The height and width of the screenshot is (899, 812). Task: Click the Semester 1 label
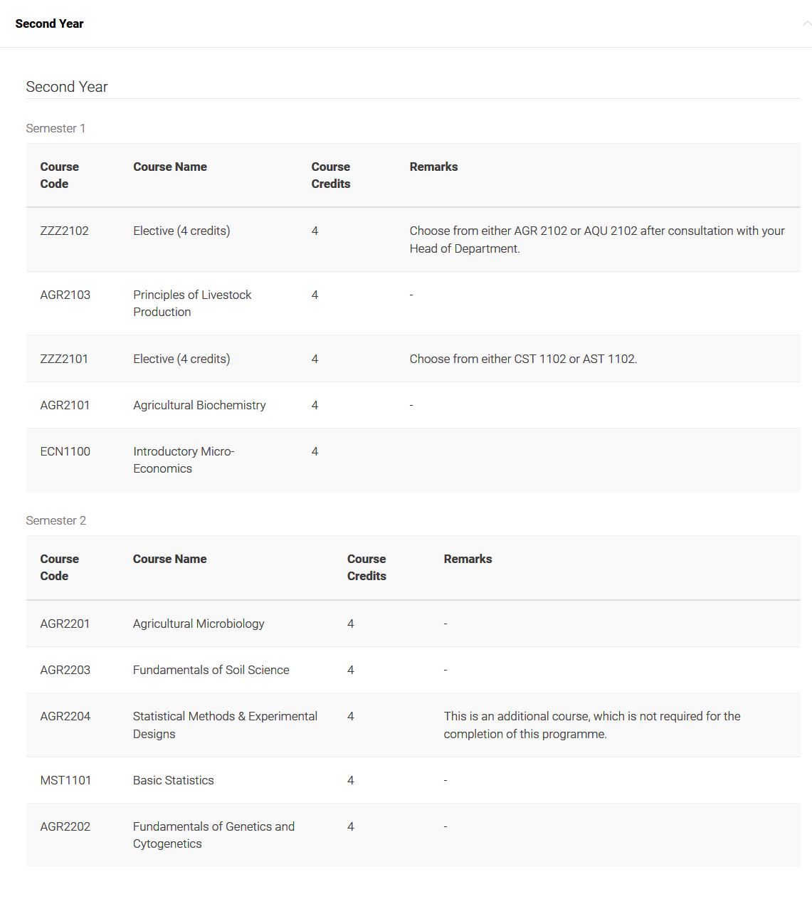point(56,128)
